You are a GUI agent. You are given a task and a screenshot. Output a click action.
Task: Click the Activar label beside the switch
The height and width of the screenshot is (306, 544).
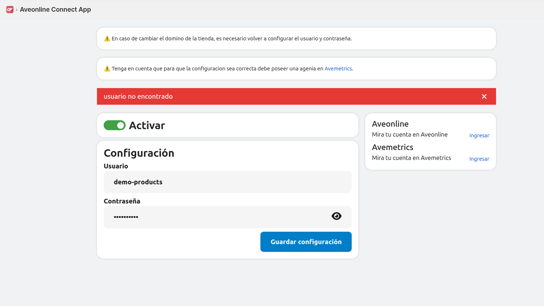(x=147, y=125)
